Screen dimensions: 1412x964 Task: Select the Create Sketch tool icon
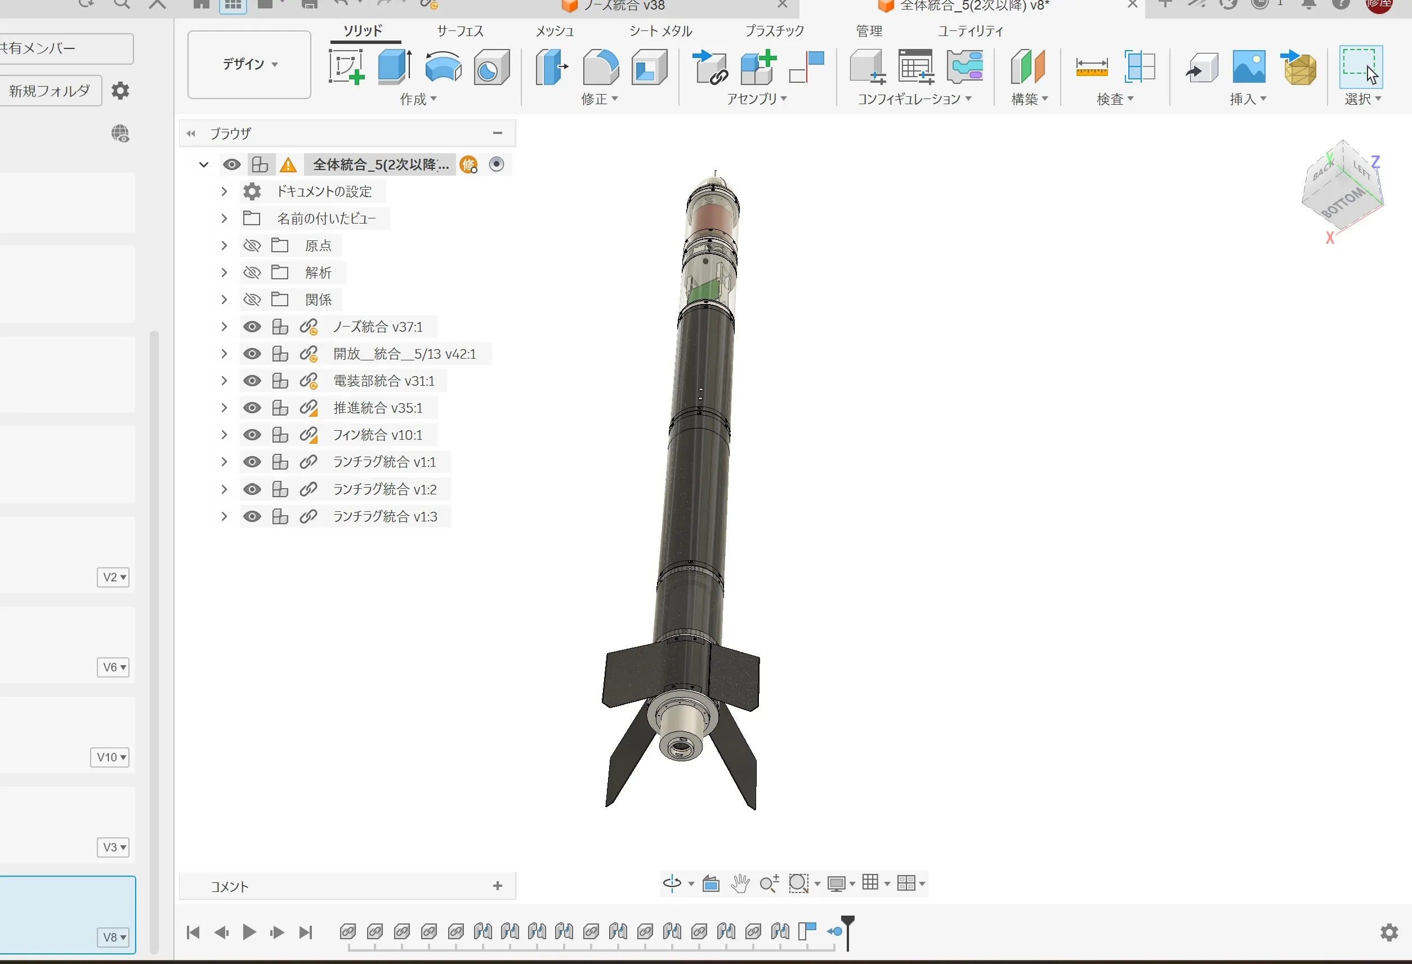pos(346,67)
